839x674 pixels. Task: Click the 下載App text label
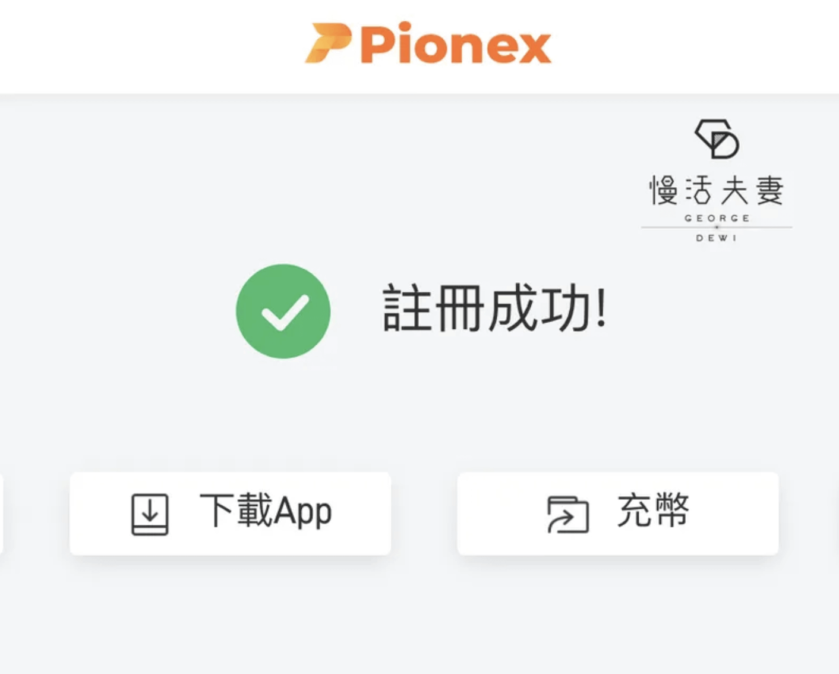tap(266, 511)
